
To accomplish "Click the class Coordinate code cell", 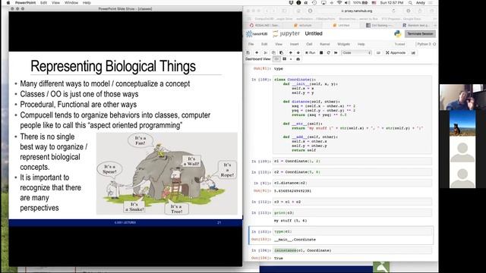I will click(352, 115).
